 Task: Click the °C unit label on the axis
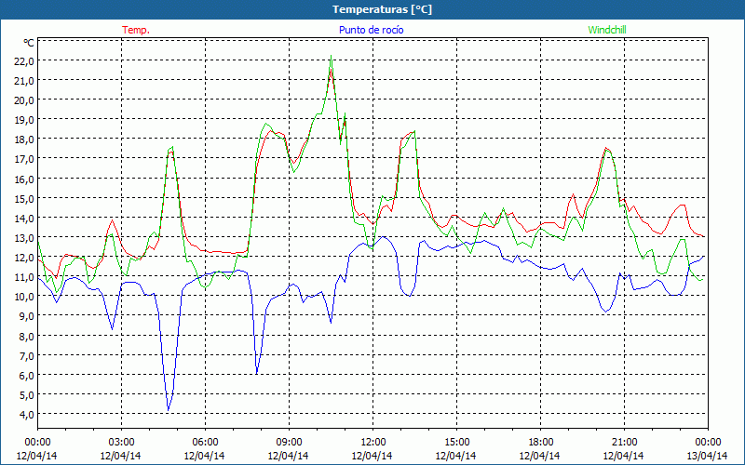click(x=29, y=43)
